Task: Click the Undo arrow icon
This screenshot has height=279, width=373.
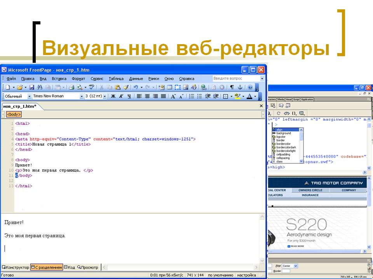Action: click(x=135, y=88)
